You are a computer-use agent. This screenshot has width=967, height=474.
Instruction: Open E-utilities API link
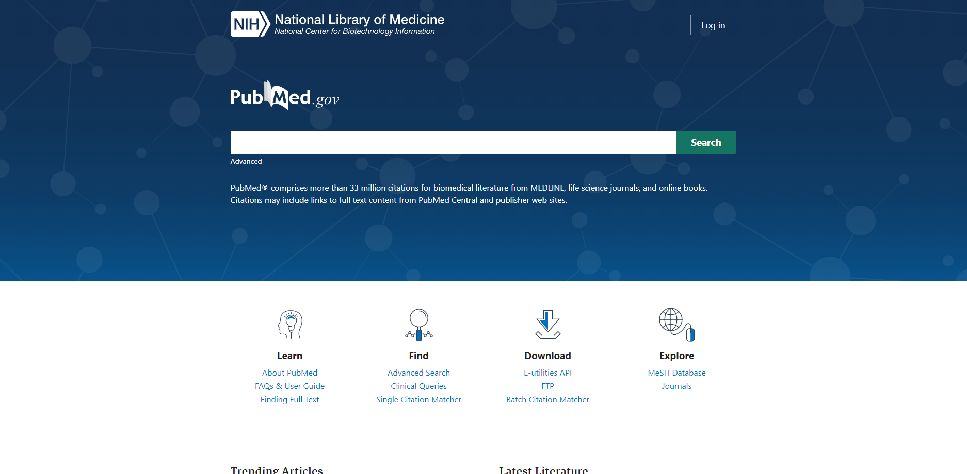click(547, 373)
